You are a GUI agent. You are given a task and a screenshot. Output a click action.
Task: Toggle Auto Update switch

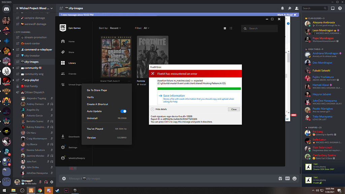123,111
